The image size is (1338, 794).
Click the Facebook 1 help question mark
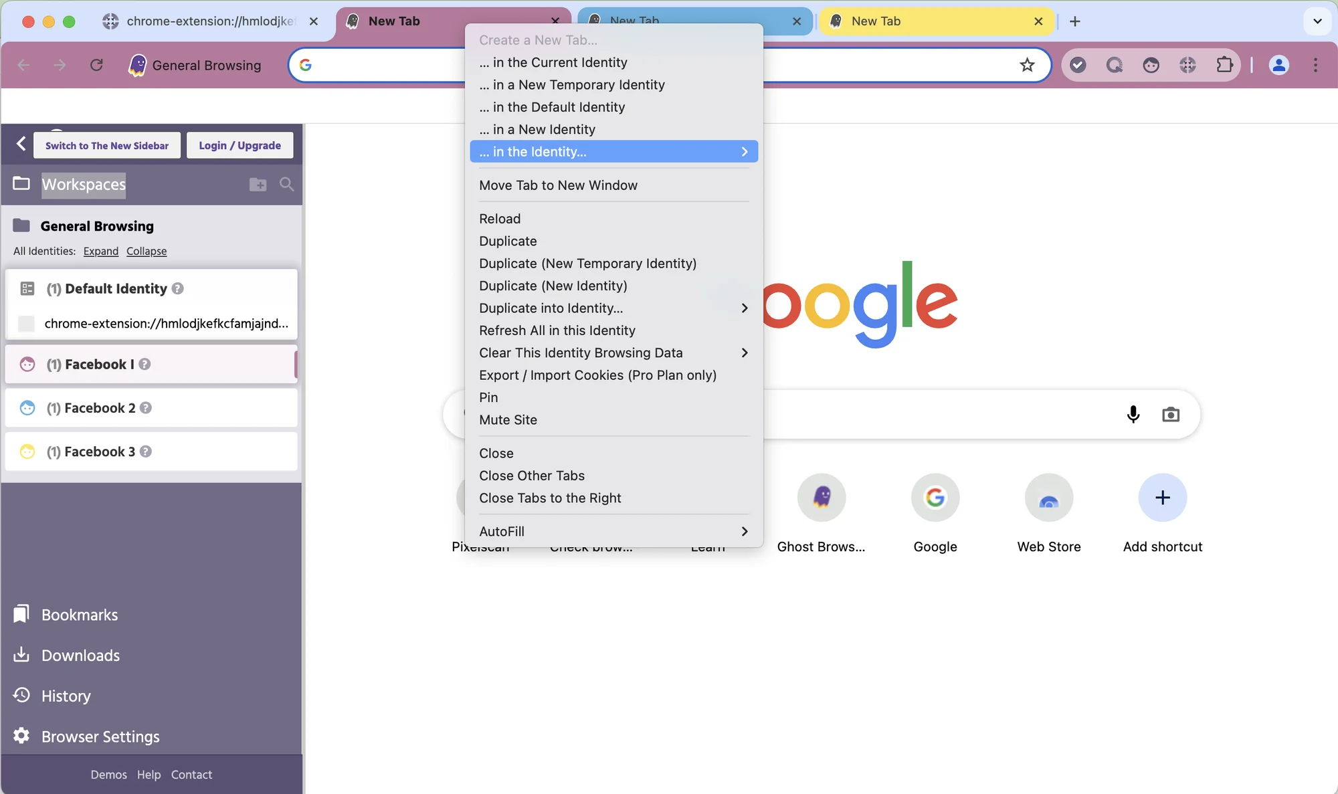tap(145, 364)
